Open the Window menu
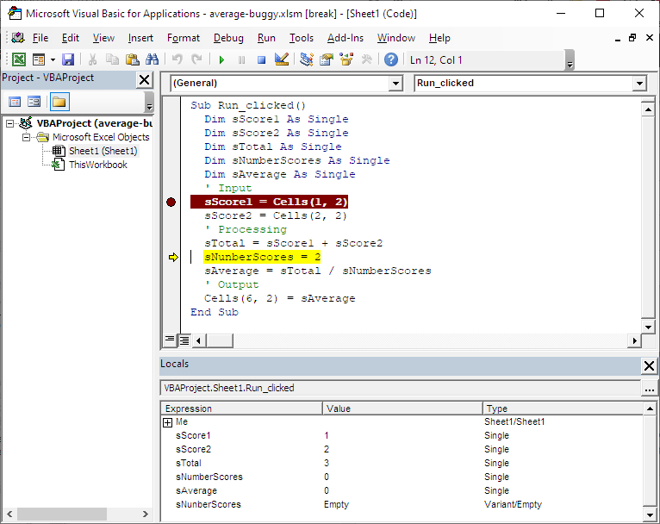Viewport: 660px width, 524px height. pos(396,38)
